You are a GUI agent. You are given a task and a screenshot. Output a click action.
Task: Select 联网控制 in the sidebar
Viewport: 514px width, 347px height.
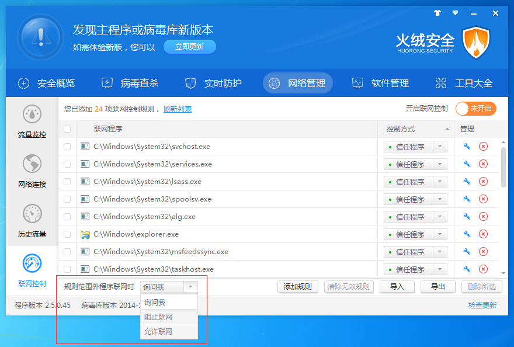coord(33,270)
